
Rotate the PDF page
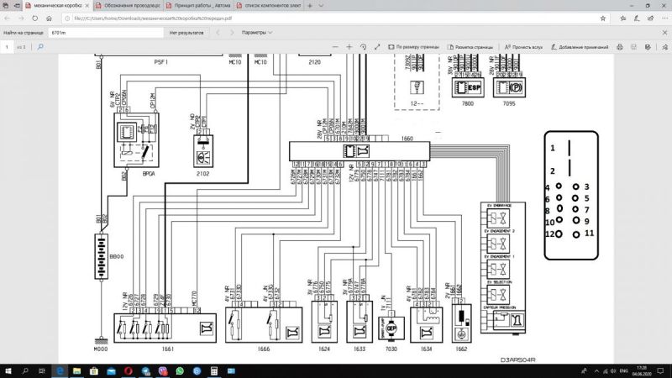[363, 47]
